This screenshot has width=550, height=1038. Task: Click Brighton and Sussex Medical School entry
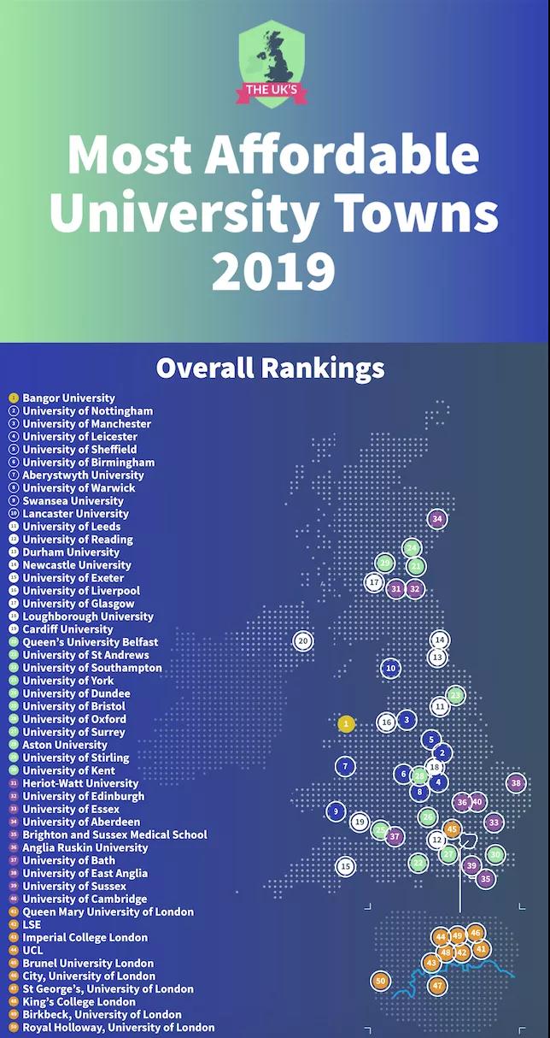[114, 835]
